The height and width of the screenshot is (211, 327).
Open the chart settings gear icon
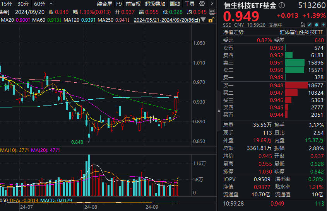[202, 3]
